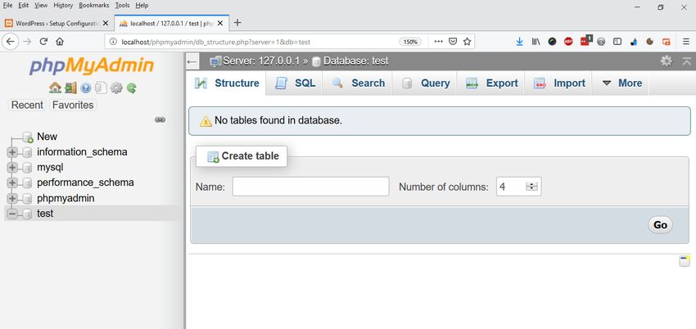The height and width of the screenshot is (329, 696).
Task: Click the Recent button
Action: [27, 105]
